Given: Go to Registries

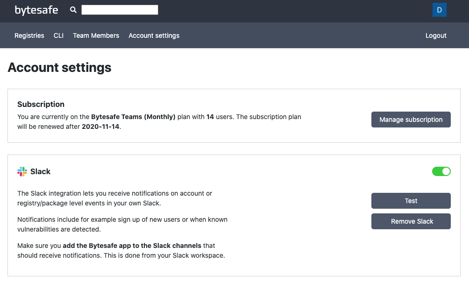Looking at the screenshot, I should click(29, 35).
